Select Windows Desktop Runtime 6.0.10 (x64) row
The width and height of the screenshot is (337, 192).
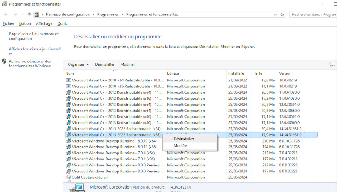pyautogui.click(x=191, y=141)
